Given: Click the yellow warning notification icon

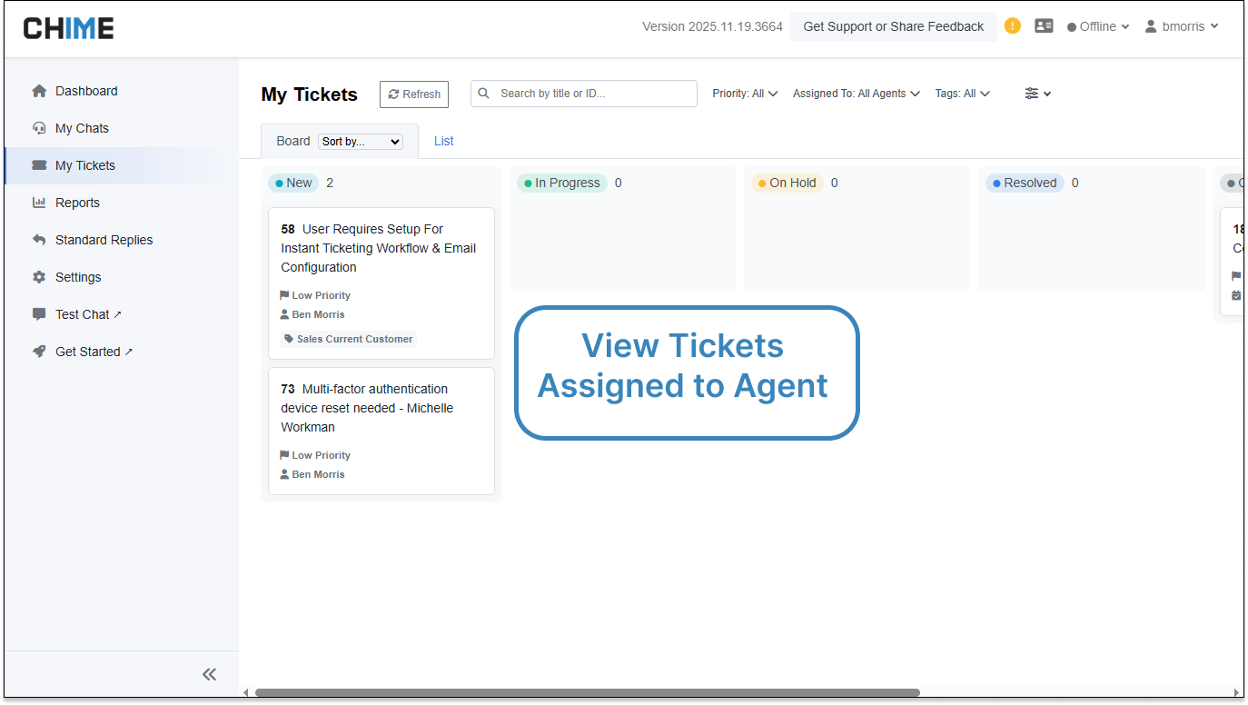Looking at the screenshot, I should 1013,26.
